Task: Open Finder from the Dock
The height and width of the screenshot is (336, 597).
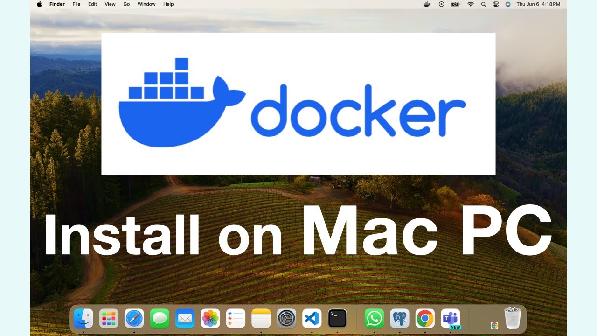Action: tap(83, 319)
